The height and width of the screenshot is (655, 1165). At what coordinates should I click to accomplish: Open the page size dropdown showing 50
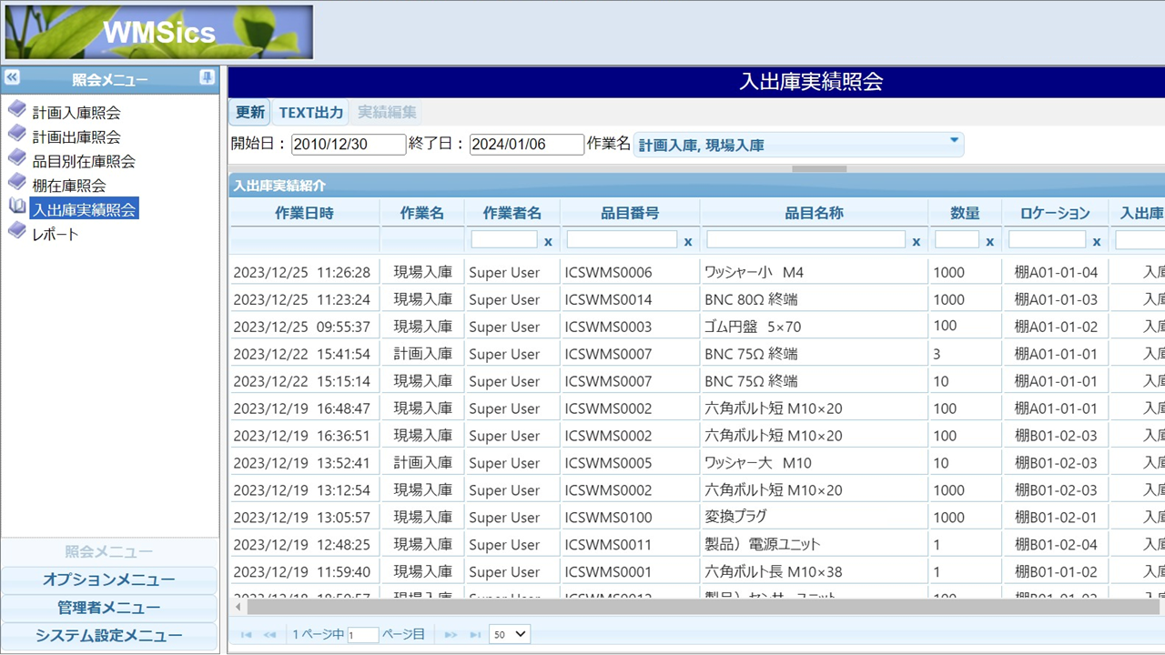tap(509, 634)
